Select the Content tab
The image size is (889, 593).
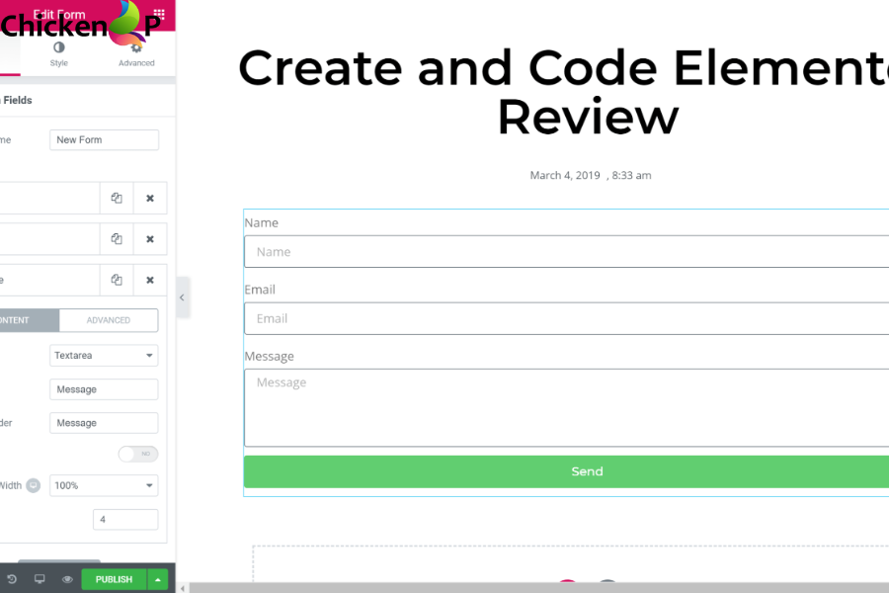[25, 320]
